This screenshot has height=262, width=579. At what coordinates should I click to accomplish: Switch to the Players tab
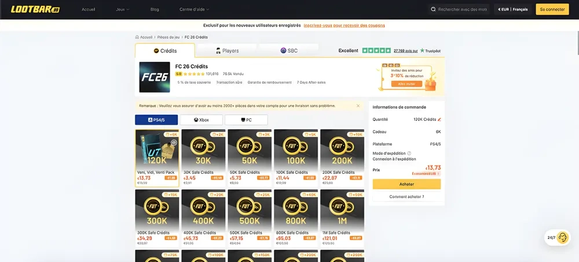coord(227,51)
